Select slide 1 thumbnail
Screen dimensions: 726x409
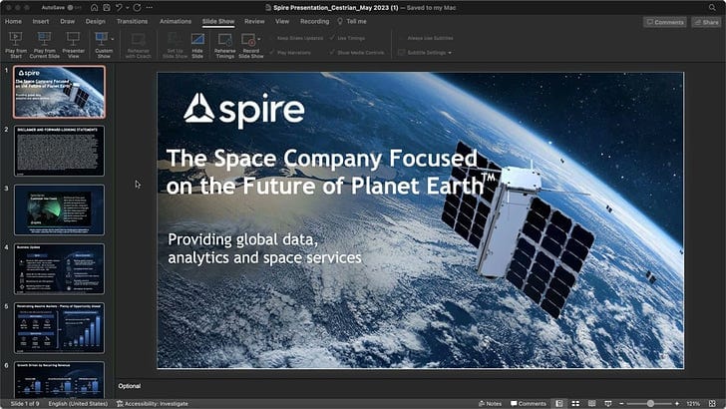[59, 92]
